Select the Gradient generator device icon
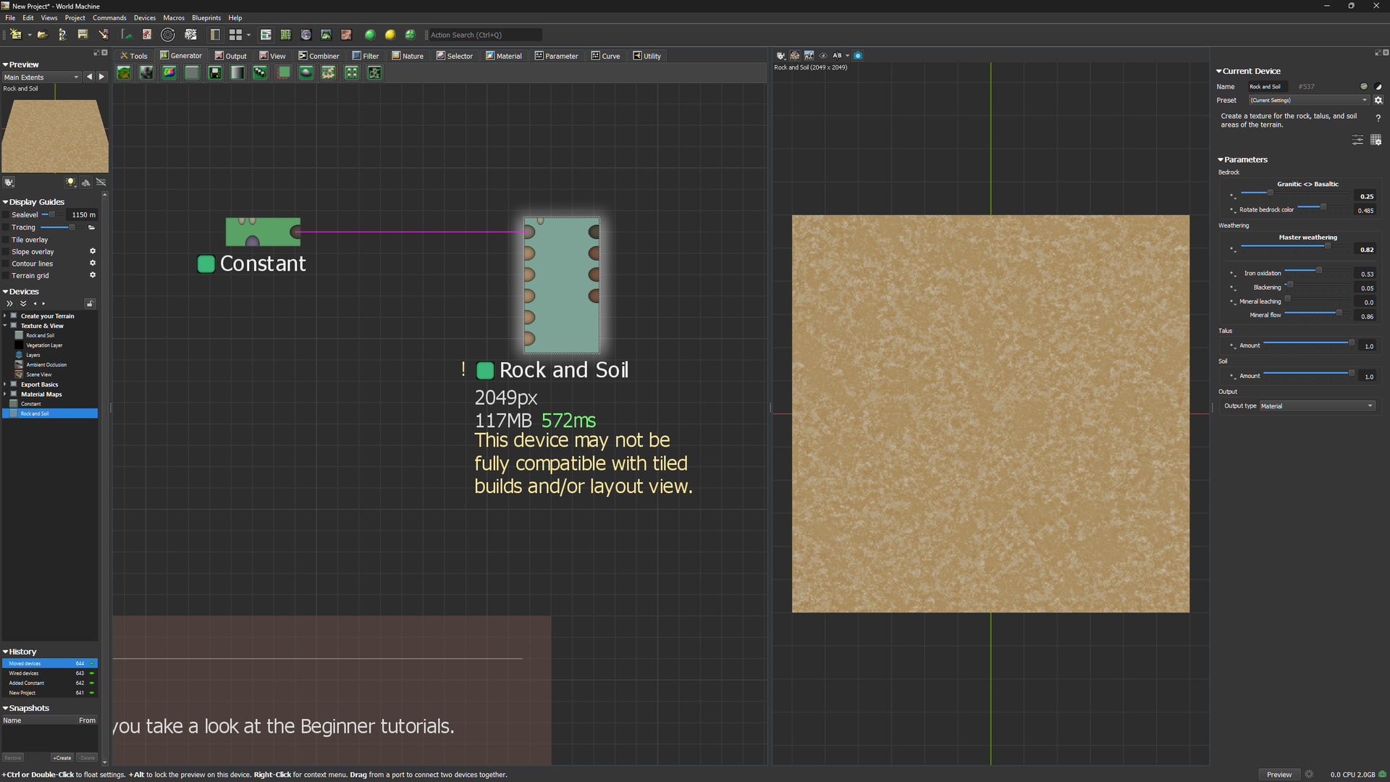This screenshot has width=1390, height=782. point(237,72)
